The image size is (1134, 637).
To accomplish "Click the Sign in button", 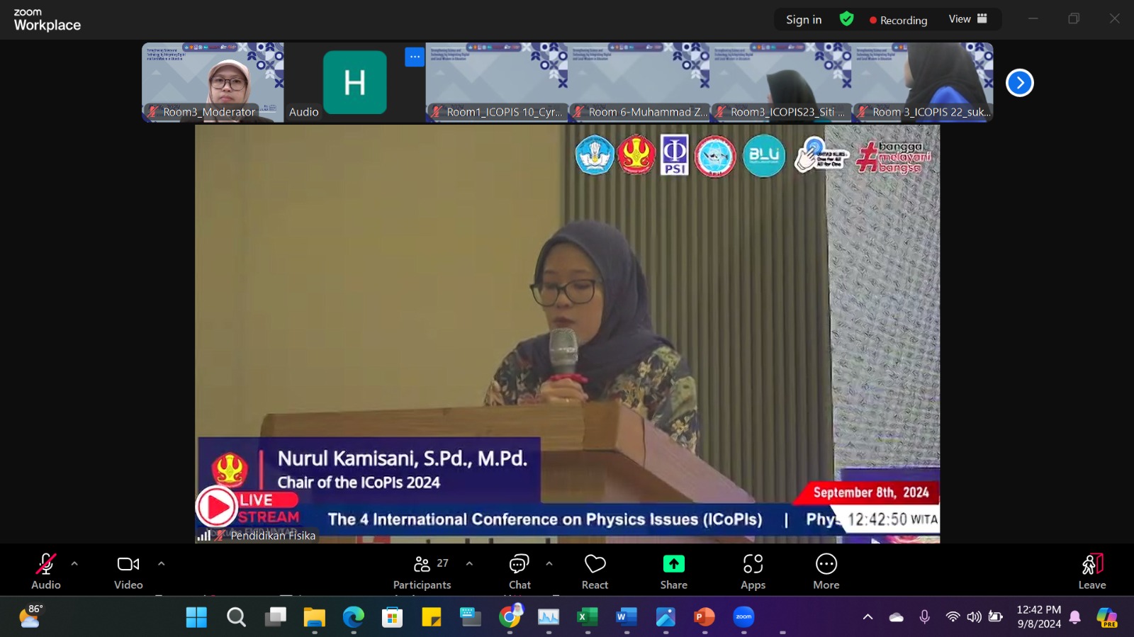I will pos(804,20).
